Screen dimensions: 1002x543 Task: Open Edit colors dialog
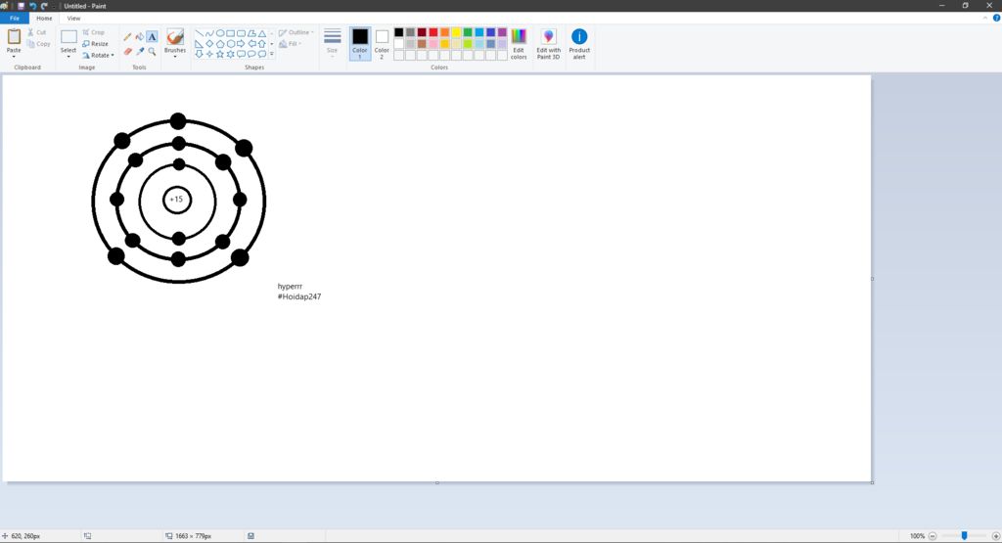pyautogui.click(x=519, y=43)
